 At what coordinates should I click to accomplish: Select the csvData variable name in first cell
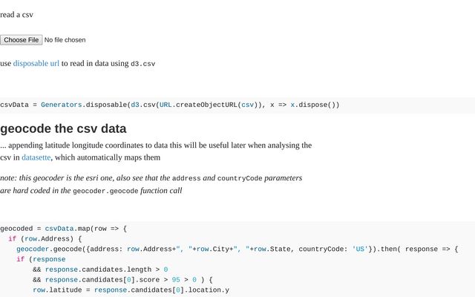click(14, 105)
